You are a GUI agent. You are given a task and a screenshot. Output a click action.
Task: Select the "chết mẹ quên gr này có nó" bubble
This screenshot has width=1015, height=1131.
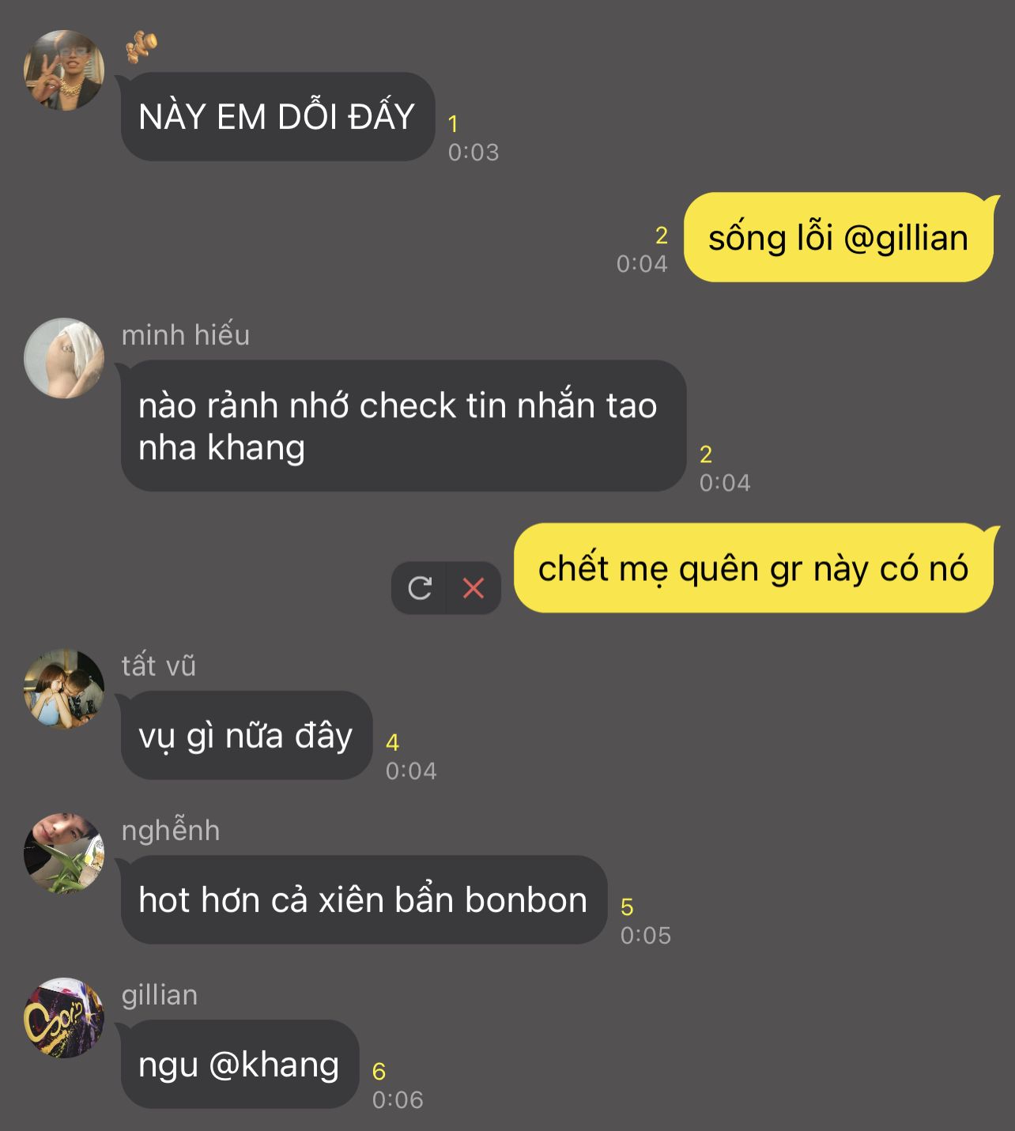753,567
